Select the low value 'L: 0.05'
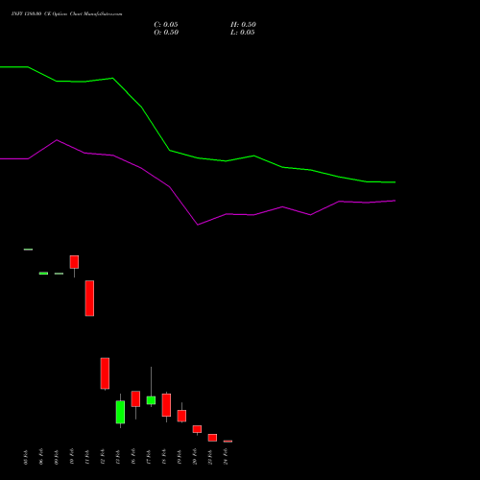Viewport: 480px width, 480px height. point(243,33)
